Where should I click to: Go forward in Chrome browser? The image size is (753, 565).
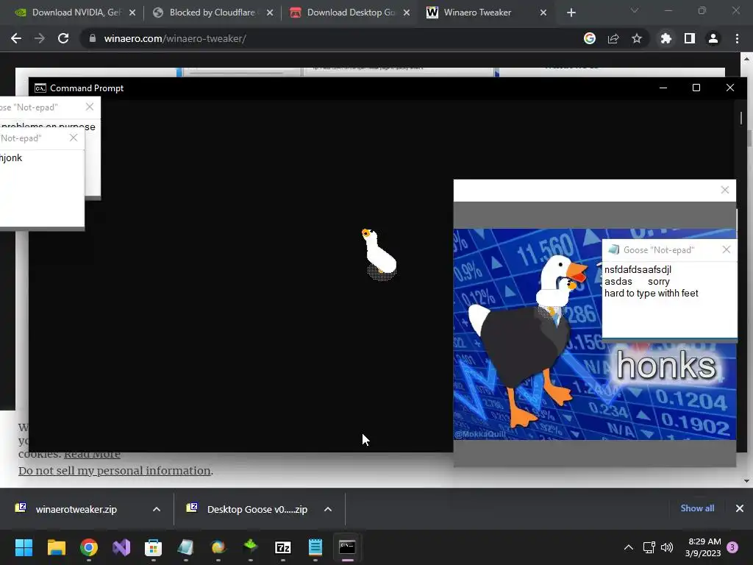[x=40, y=38]
